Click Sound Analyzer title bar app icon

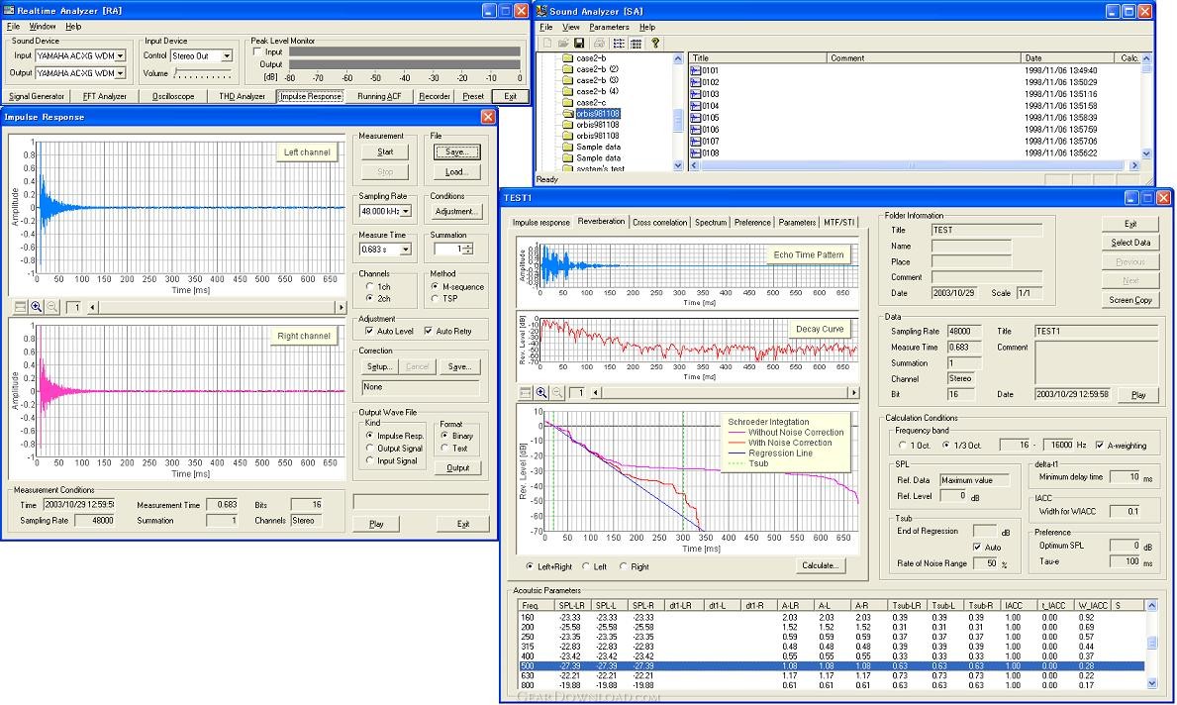tap(541, 11)
